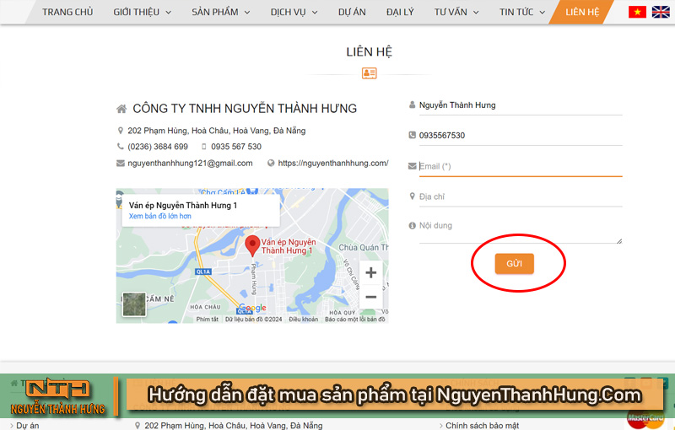The image size is (675, 430).
Task: Expand the TIN TỨC dropdown menu
Action: point(522,12)
